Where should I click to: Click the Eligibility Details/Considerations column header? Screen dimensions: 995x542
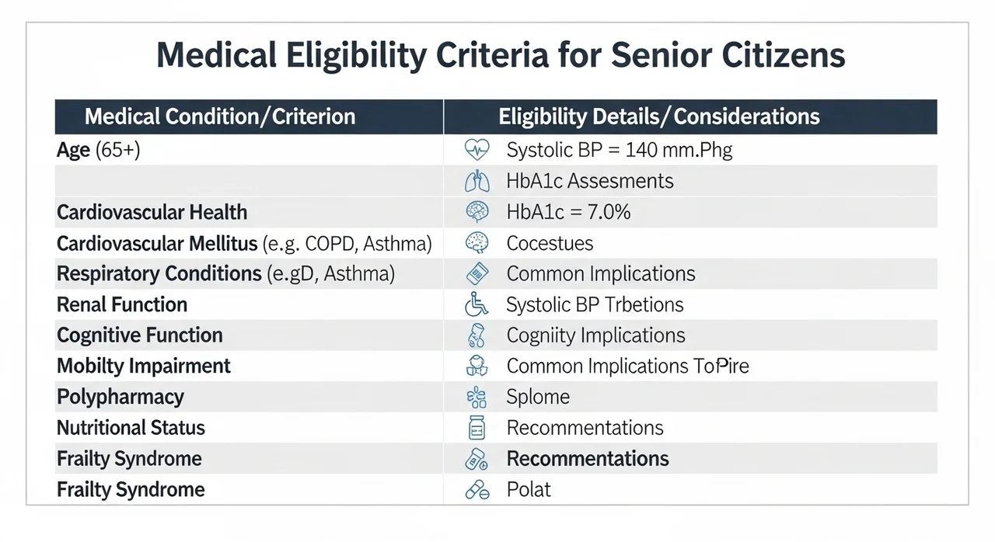tap(659, 117)
